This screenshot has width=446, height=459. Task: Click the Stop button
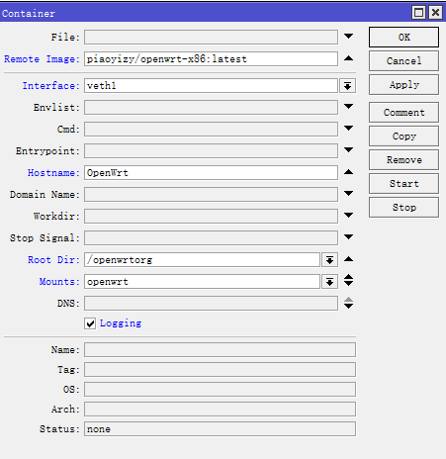click(403, 208)
